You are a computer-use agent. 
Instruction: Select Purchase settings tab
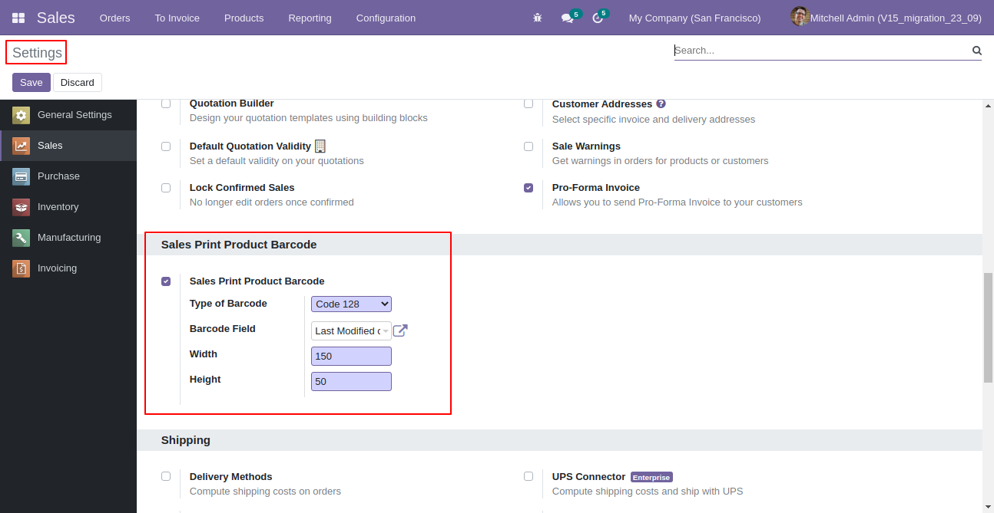point(68,176)
